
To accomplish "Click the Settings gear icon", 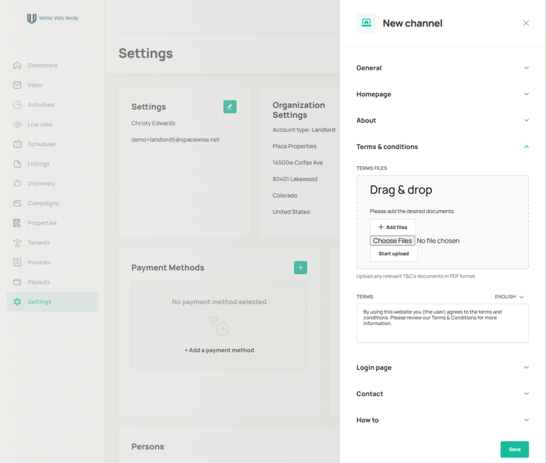I will pyautogui.click(x=17, y=302).
